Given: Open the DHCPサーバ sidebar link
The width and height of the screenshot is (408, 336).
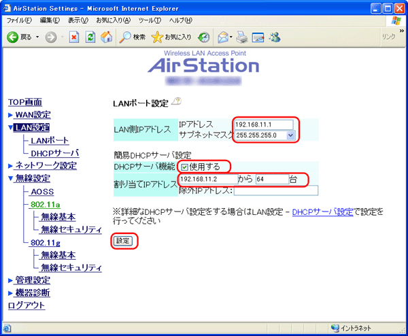Looking at the screenshot, I should [x=54, y=153].
